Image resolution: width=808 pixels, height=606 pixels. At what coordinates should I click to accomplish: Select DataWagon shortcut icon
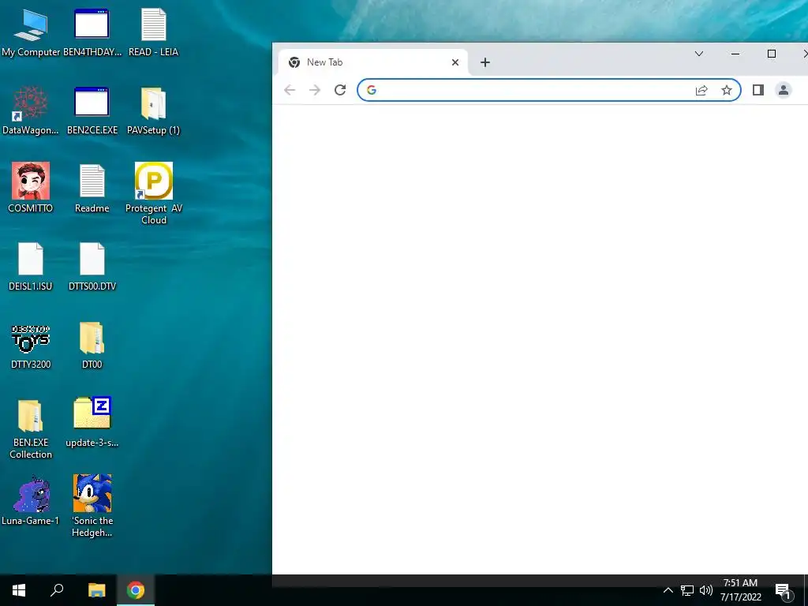pyautogui.click(x=31, y=110)
